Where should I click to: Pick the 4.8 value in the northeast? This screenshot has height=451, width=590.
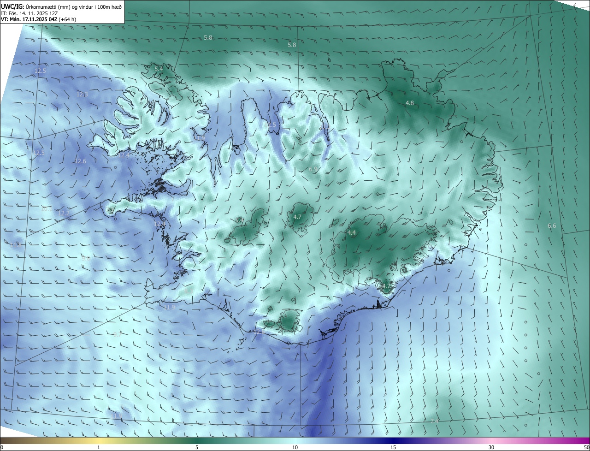[409, 103]
